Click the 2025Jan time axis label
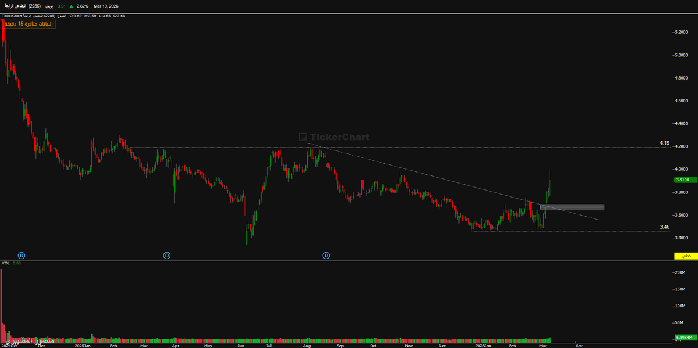The image size is (698, 348). pyautogui.click(x=83, y=345)
